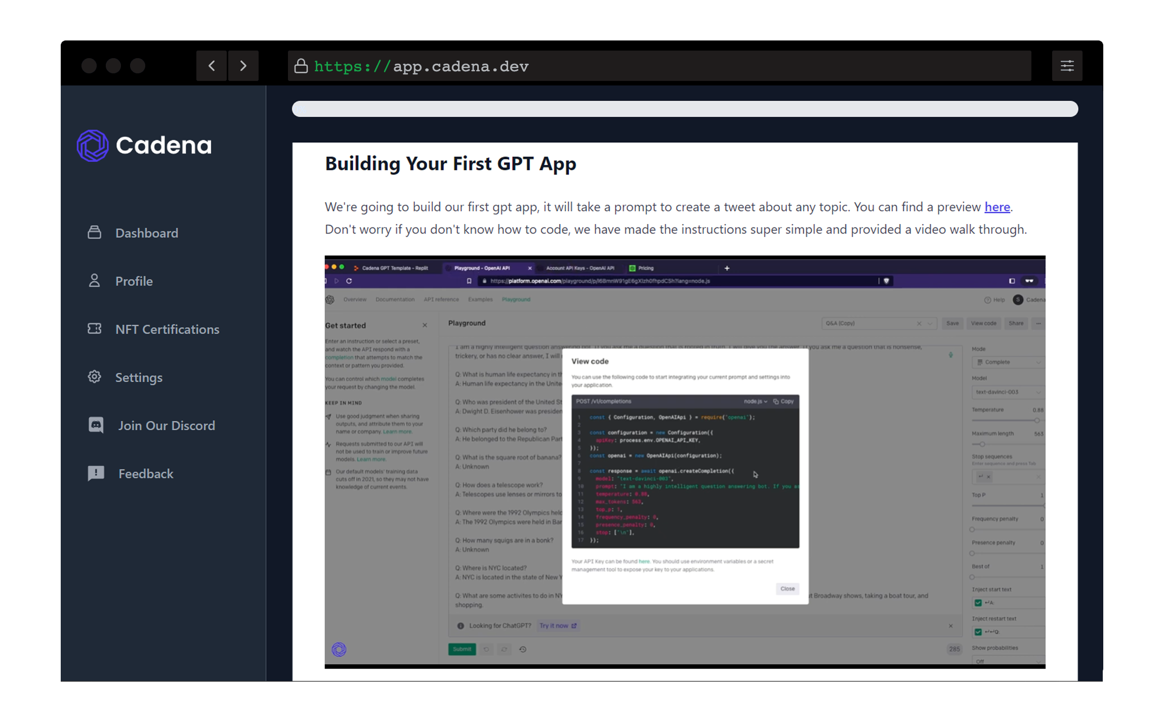1164x714 pixels.
Task: Select the 'Account API Keys - OpenAI API' tab in the video
Action: [580, 268]
